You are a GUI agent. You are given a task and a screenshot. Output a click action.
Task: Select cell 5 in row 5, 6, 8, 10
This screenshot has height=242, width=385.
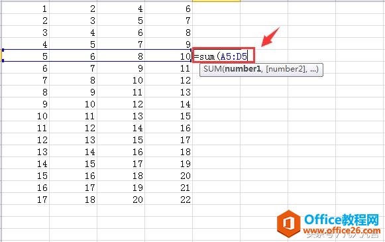tap(26, 56)
